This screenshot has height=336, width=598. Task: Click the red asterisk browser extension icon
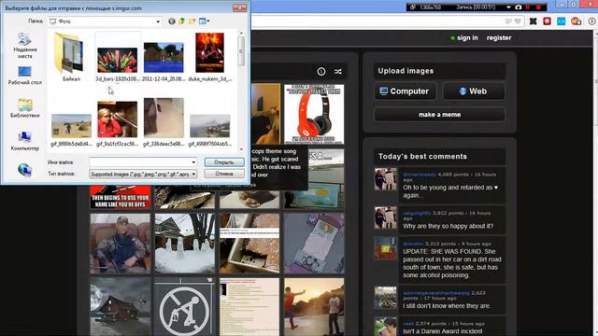coord(547,21)
